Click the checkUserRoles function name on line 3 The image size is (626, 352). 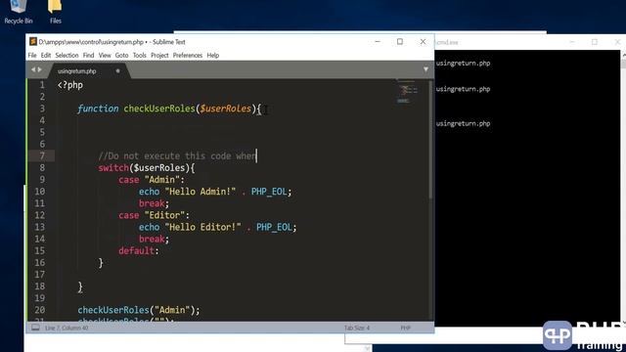tap(159, 109)
